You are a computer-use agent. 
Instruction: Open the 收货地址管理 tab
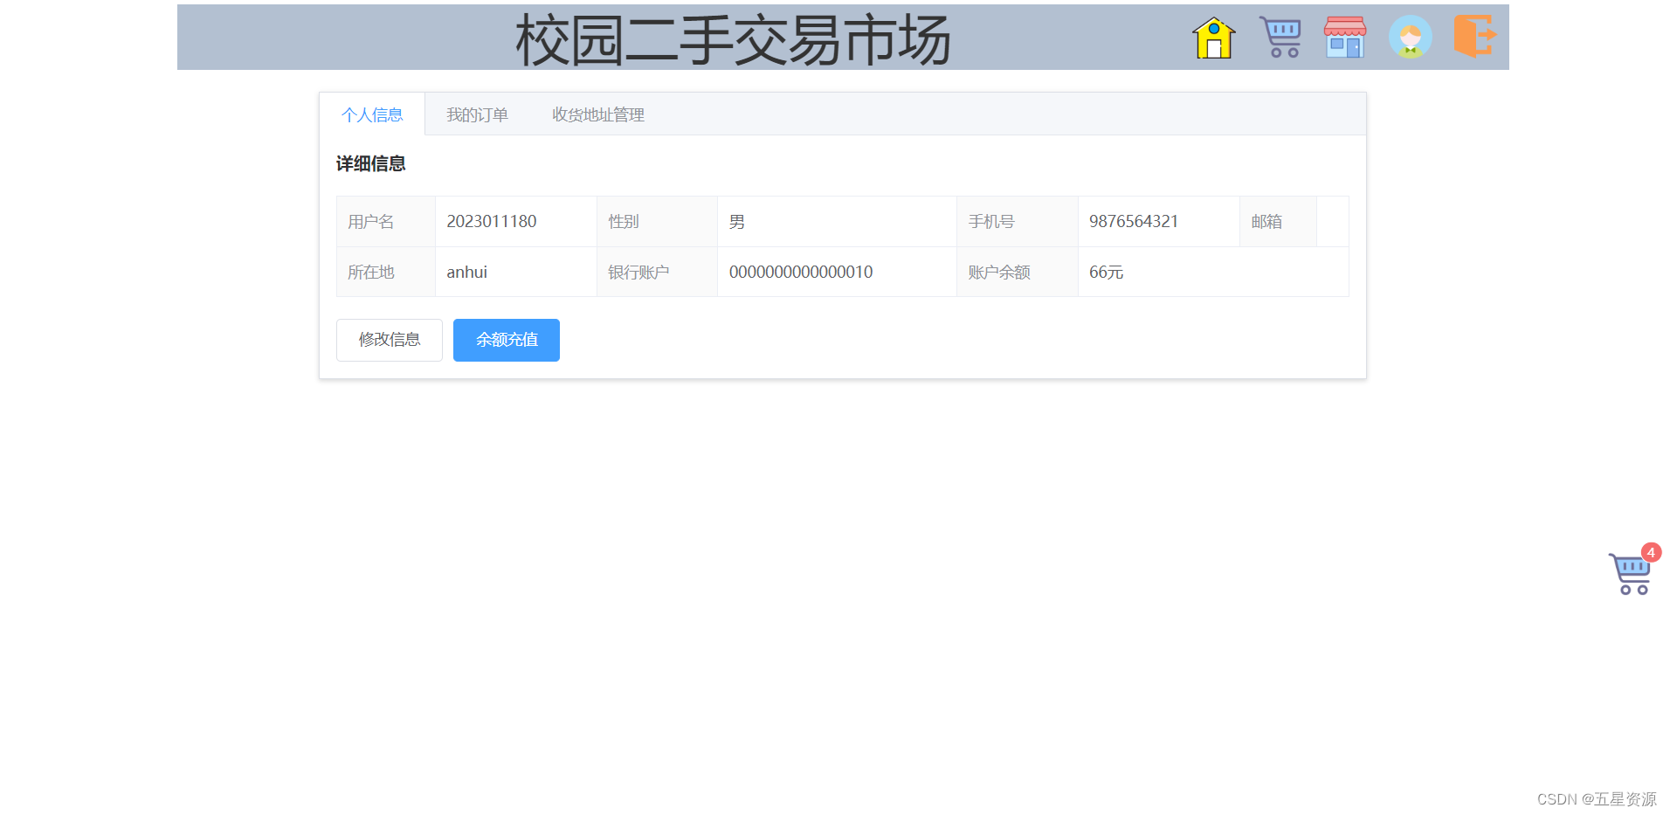pos(597,114)
